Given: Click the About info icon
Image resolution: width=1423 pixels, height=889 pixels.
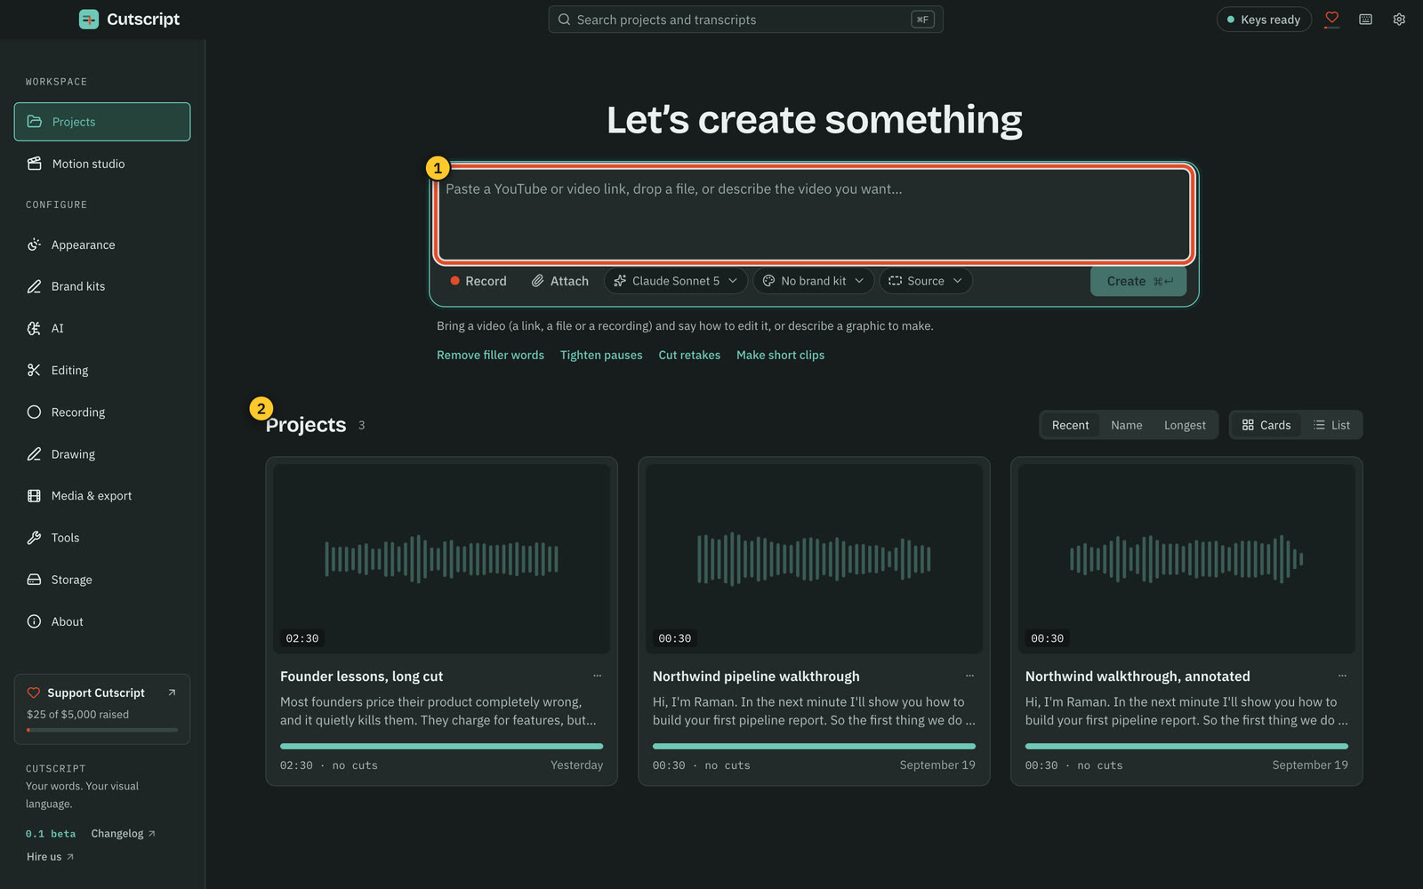Looking at the screenshot, I should click(34, 621).
